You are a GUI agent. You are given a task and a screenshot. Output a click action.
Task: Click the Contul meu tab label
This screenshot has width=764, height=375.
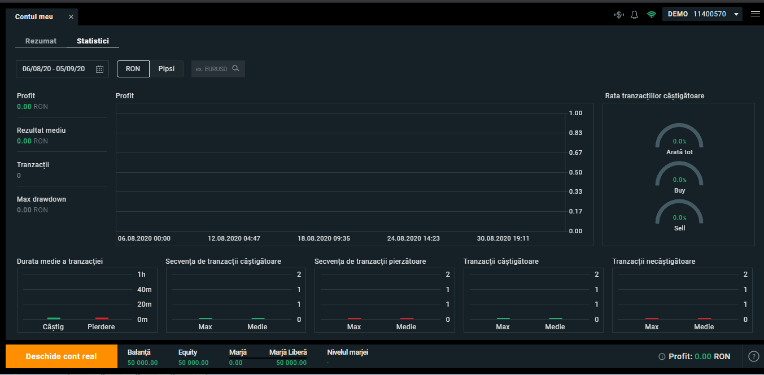pyautogui.click(x=34, y=16)
